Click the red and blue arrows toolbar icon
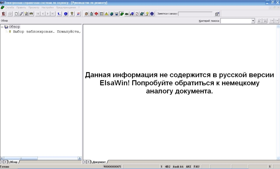The height and width of the screenshot is (169, 280). point(78,14)
